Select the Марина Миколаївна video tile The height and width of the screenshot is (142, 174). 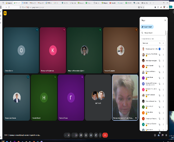click(x=84, y=50)
